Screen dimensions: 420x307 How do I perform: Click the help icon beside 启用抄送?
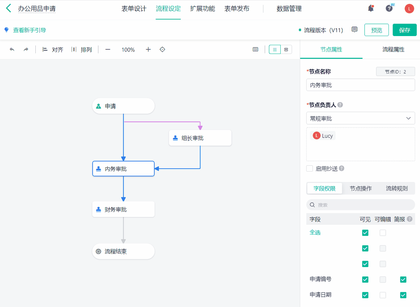pyautogui.click(x=342, y=168)
